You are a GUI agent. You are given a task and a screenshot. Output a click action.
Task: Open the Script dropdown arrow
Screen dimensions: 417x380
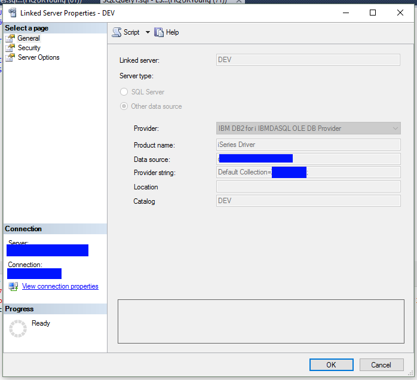tap(148, 32)
